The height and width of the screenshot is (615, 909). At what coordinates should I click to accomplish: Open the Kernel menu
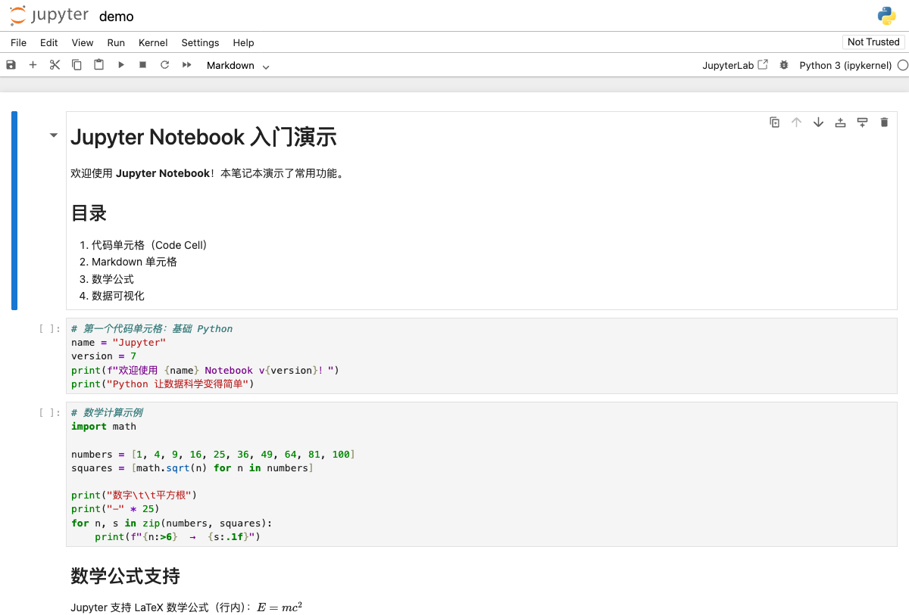(153, 42)
